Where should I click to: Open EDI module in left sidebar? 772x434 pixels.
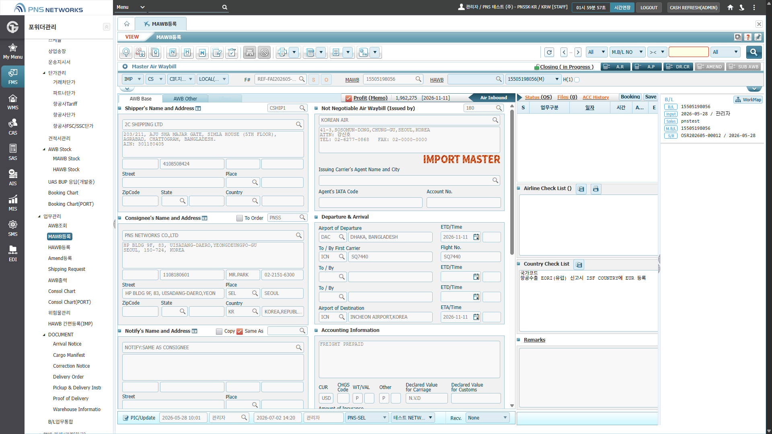(x=13, y=254)
